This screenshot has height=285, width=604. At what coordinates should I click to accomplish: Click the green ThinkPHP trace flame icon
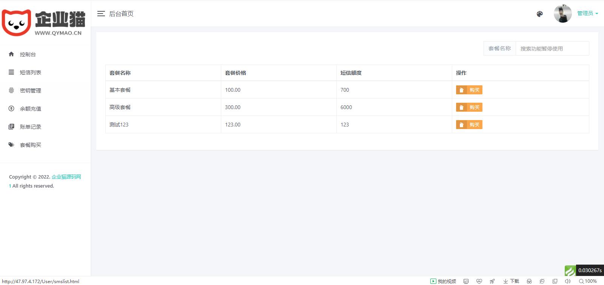pos(570,270)
